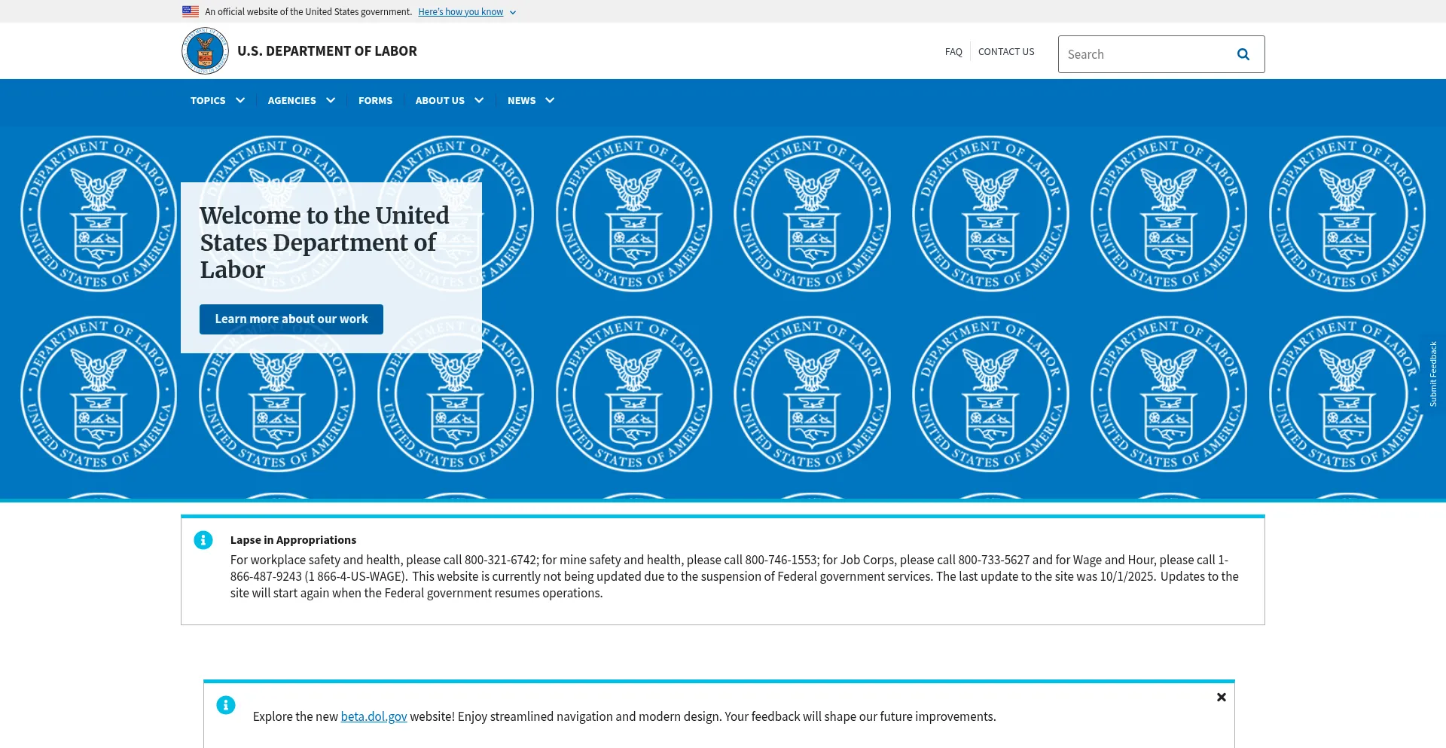Go to the Forms menu item
This screenshot has width=1446, height=748.
[x=375, y=100]
